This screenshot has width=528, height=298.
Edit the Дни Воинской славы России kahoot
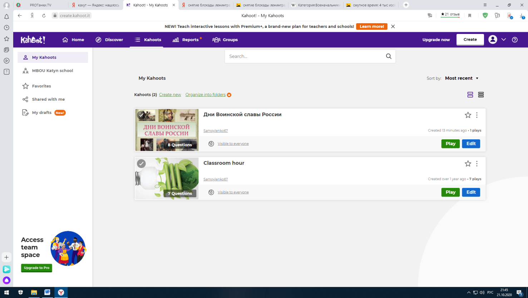(x=471, y=144)
